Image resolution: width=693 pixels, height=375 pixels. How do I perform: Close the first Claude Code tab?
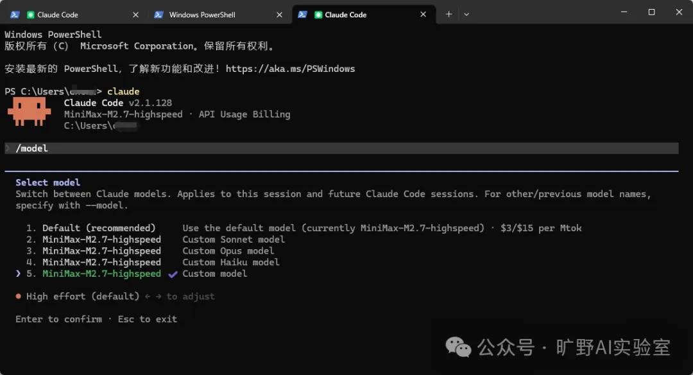pyautogui.click(x=135, y=15)
